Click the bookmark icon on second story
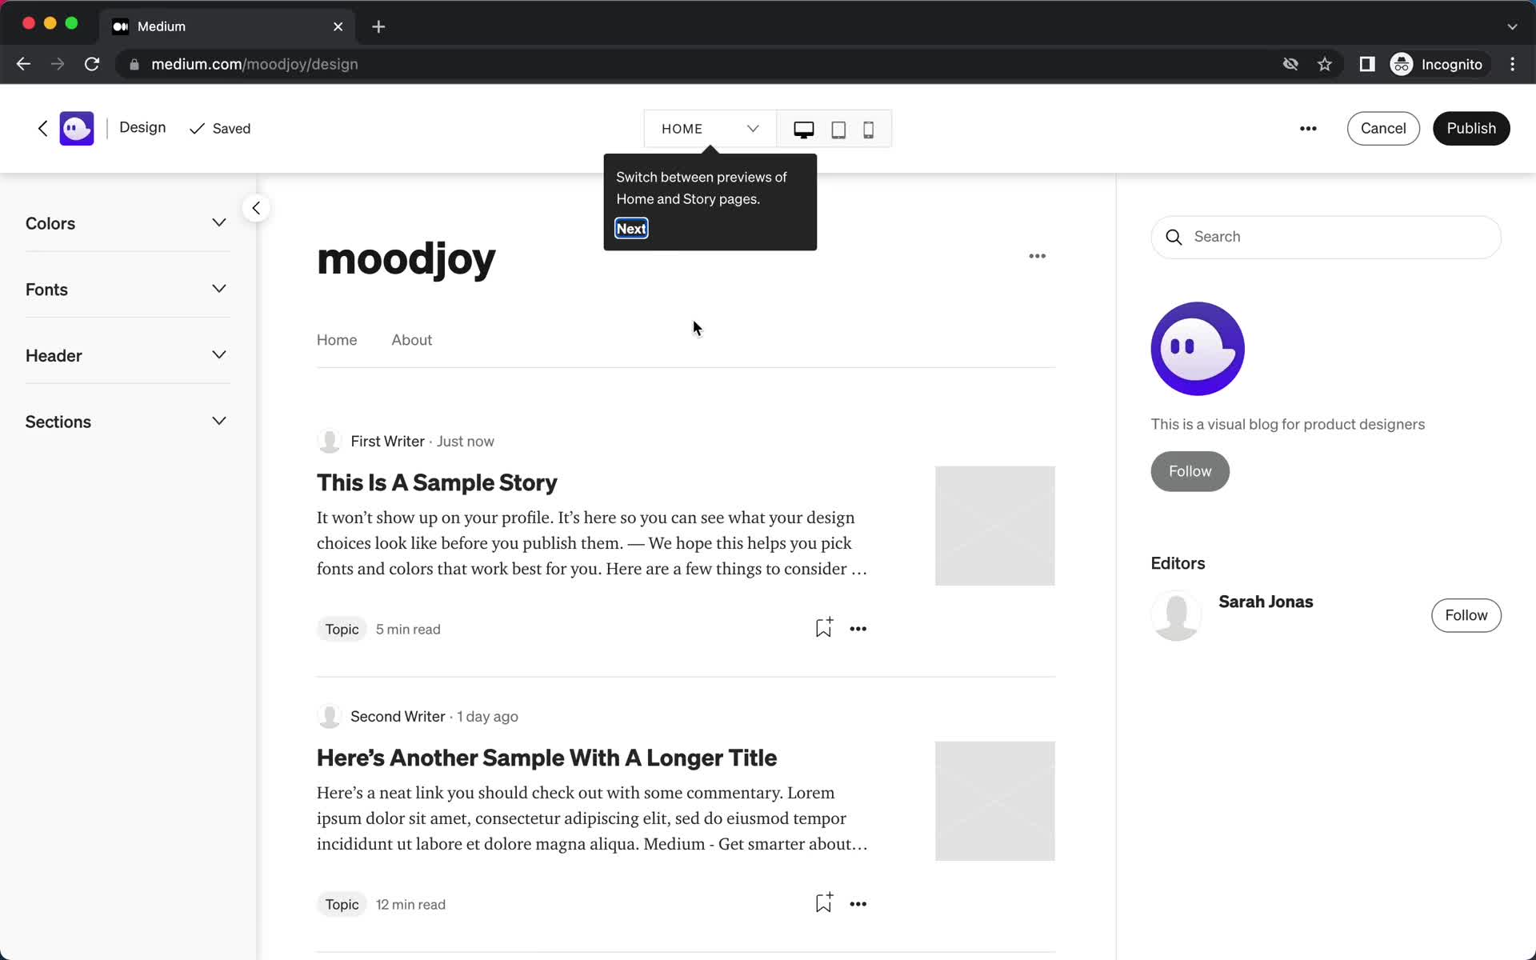This screenshot has width=1536, height=960. [x=822, y=903]
